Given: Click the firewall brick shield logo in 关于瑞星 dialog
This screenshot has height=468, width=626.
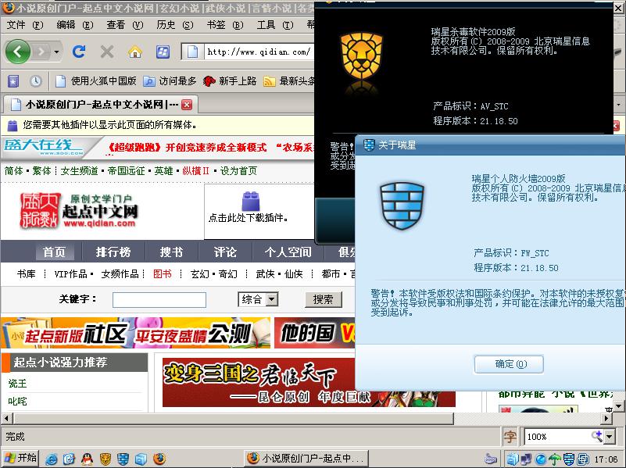Looking at the screenshot, I should tap(402, 205).
